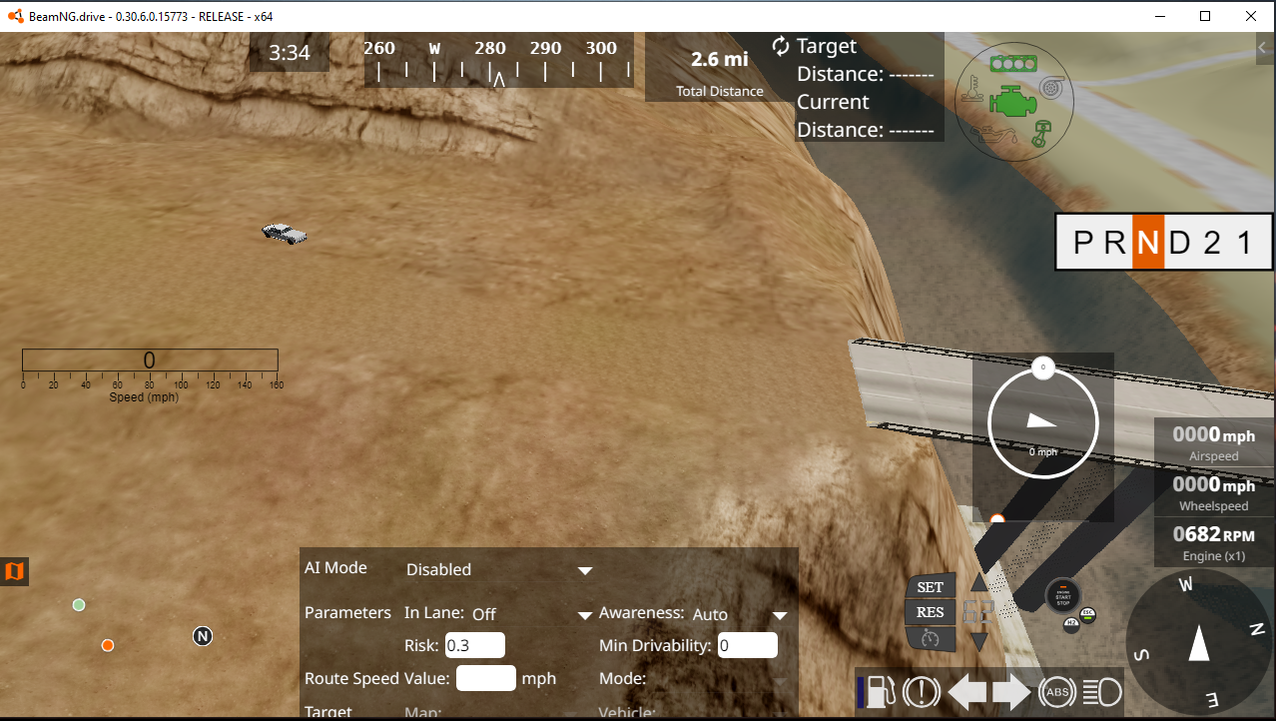Click the N marker on the minimap
The height and width of the screenshot is (721, 1276).
pyautogui.click(x=203, y=636)
